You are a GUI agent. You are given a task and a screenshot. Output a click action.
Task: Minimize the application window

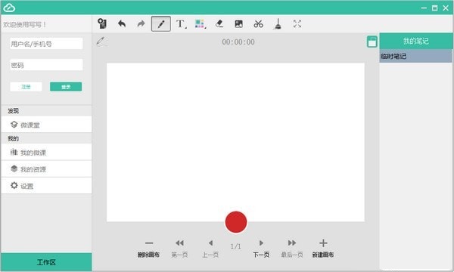click(x=424, y=8)
